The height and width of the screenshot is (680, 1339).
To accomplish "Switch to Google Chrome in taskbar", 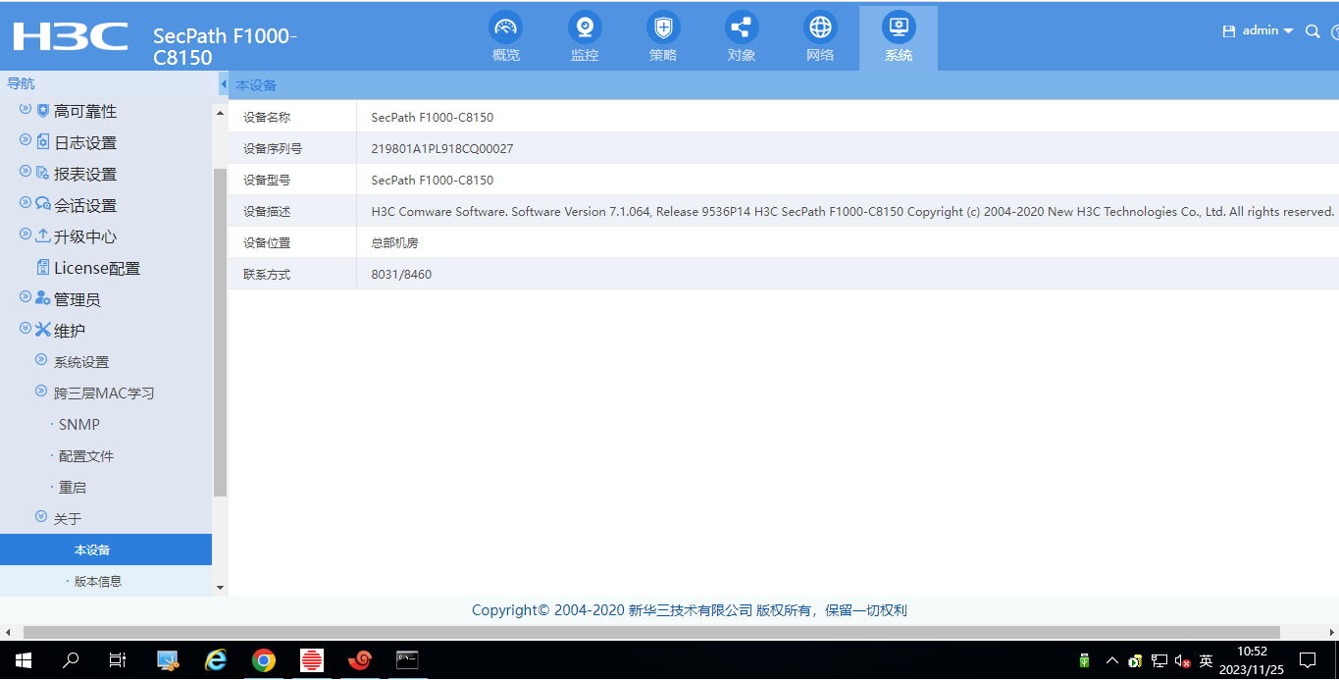I will 263,660.
